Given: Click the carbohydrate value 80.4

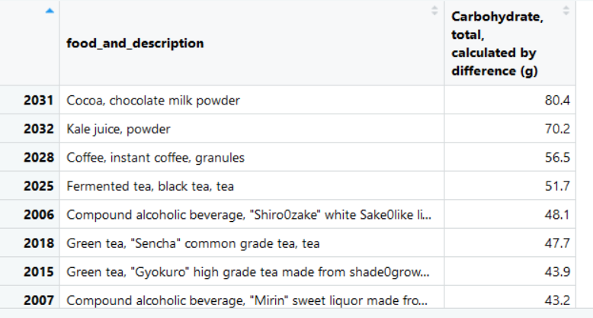Looking at the screenshot, I should click(x=557, y=101).
